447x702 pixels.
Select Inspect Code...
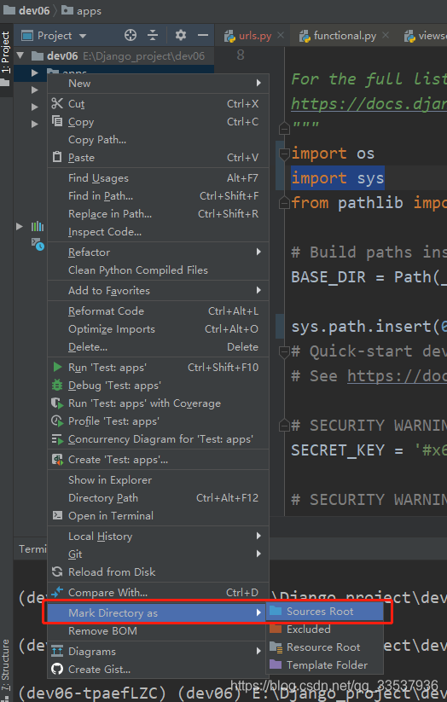(158, 232)
